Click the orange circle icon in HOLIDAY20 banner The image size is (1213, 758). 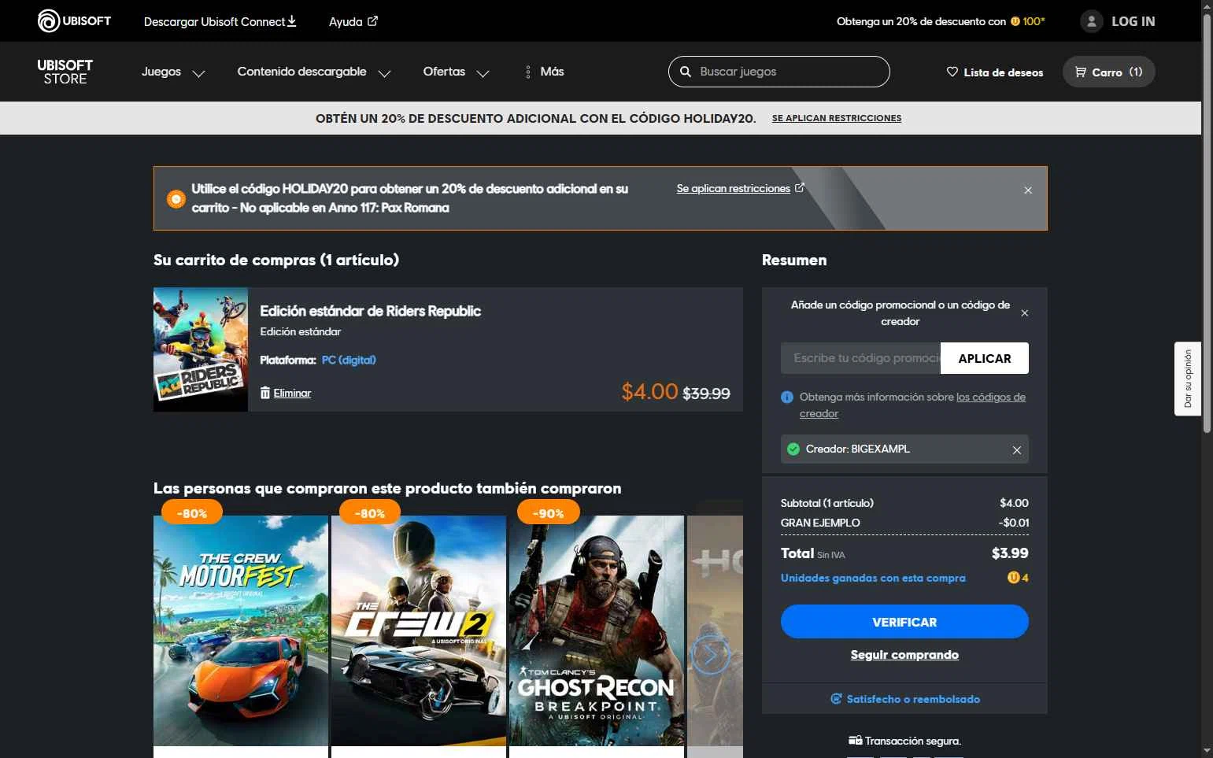[176, 199]
